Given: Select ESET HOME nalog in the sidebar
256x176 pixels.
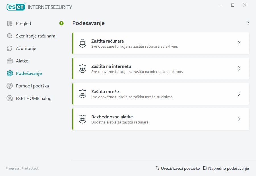Looking at the screenshot, I should (34, 98).
